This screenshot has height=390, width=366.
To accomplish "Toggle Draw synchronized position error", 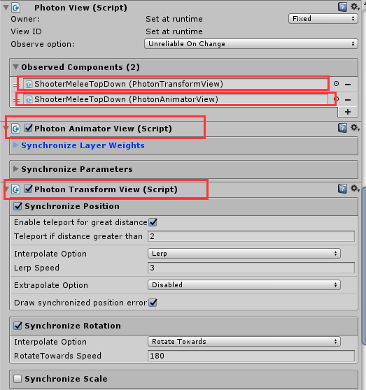I will [153, 303].
